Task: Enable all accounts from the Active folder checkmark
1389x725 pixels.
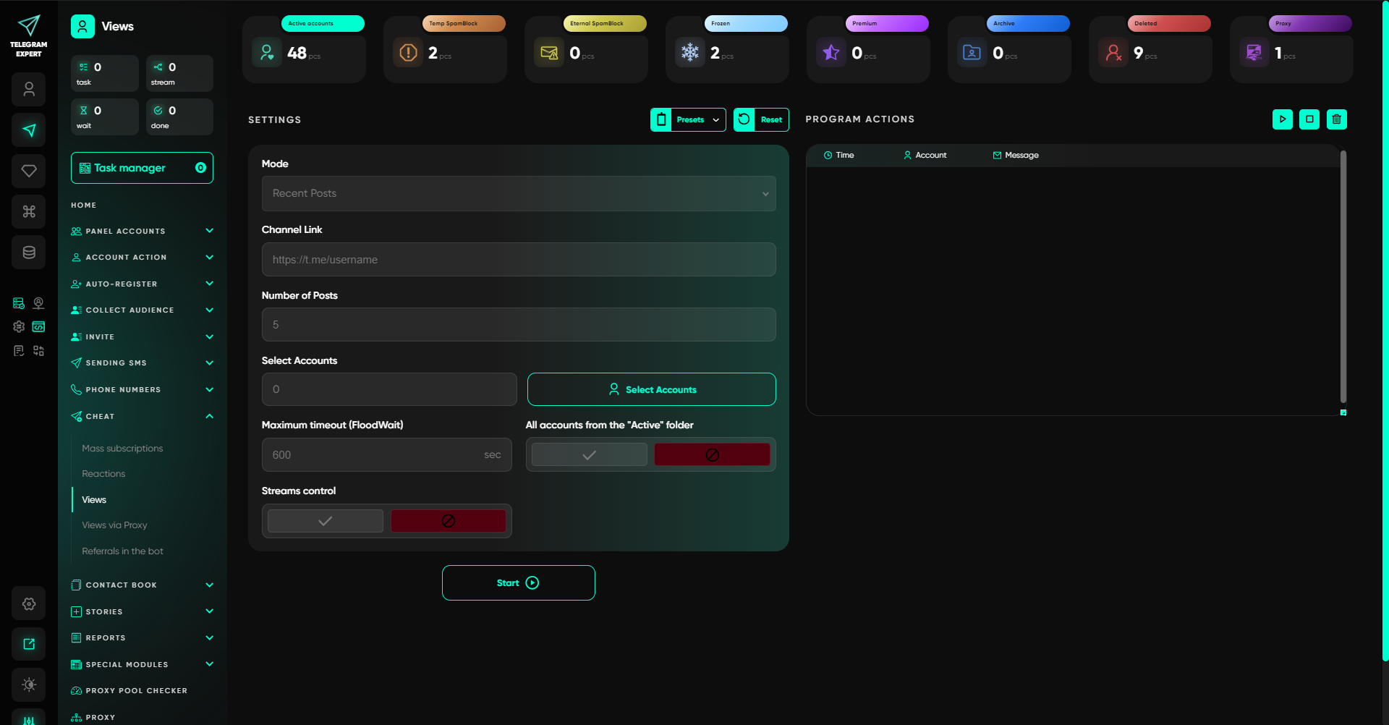Action: pyautogui.click(x=588, y=454)
